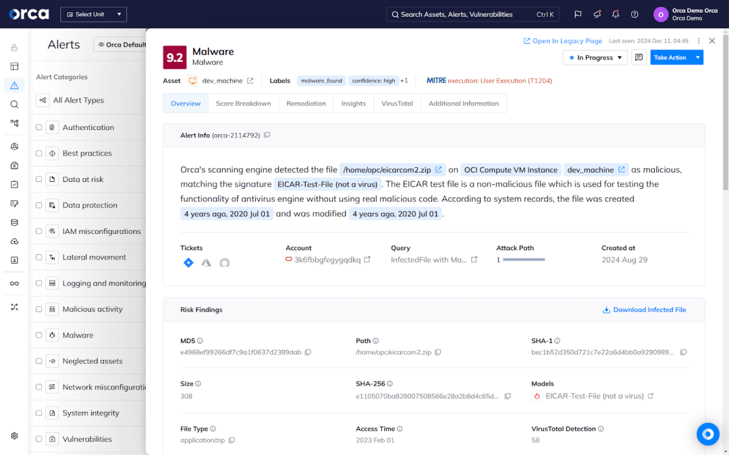729x455 pixels.
Task: Expand the Take Action dropdown arrow
Action: tap(697, 57)
